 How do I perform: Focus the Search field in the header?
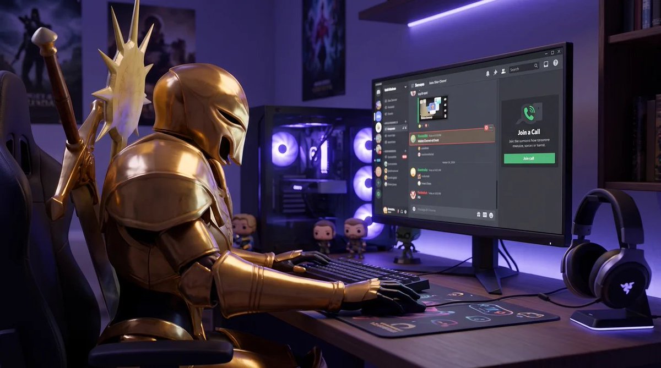[x=524, y=68]
